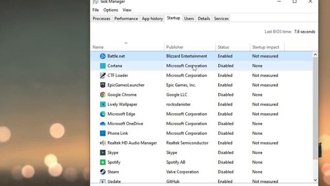Click the Valve Corporation publisher cell
This screenshot has width=330, height=186.
pyautogui.click(x=182, y=172)
